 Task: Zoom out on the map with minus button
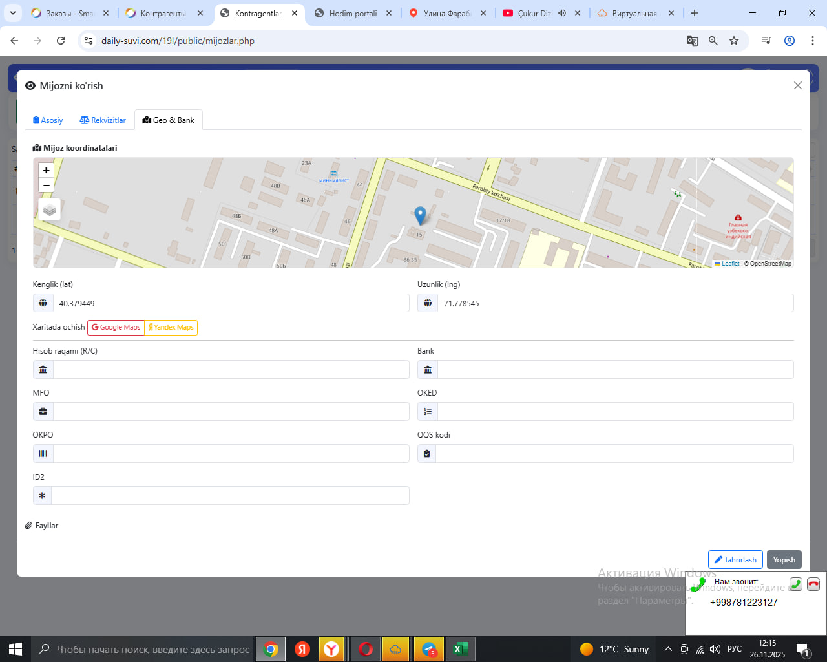[x=46, y=185]
